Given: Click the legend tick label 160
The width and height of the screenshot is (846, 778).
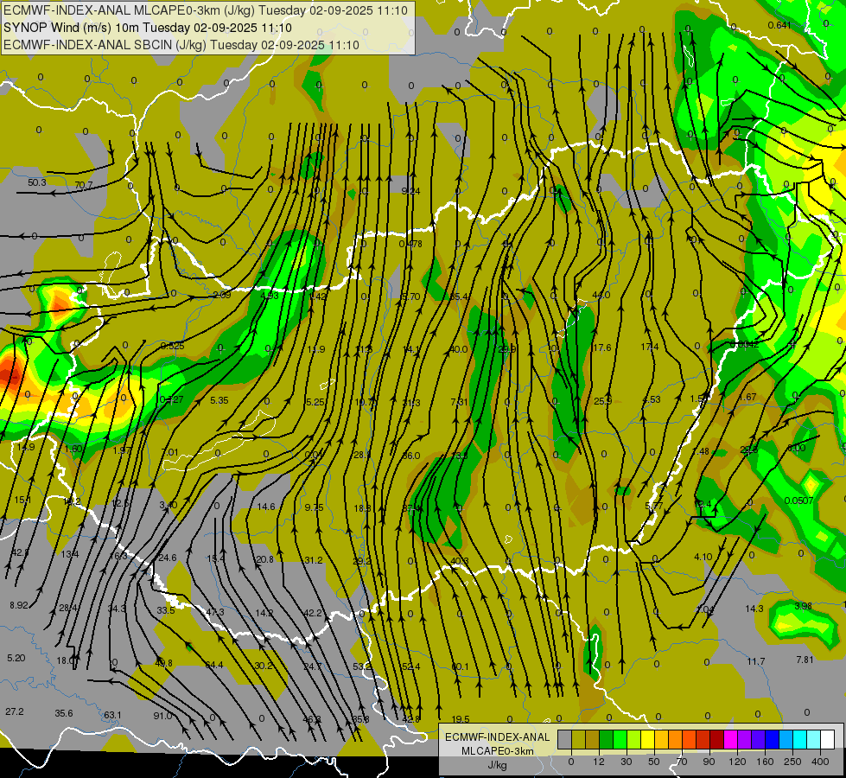Looking at the screenshot, I should pyautogui.click(x=765, y=762).
